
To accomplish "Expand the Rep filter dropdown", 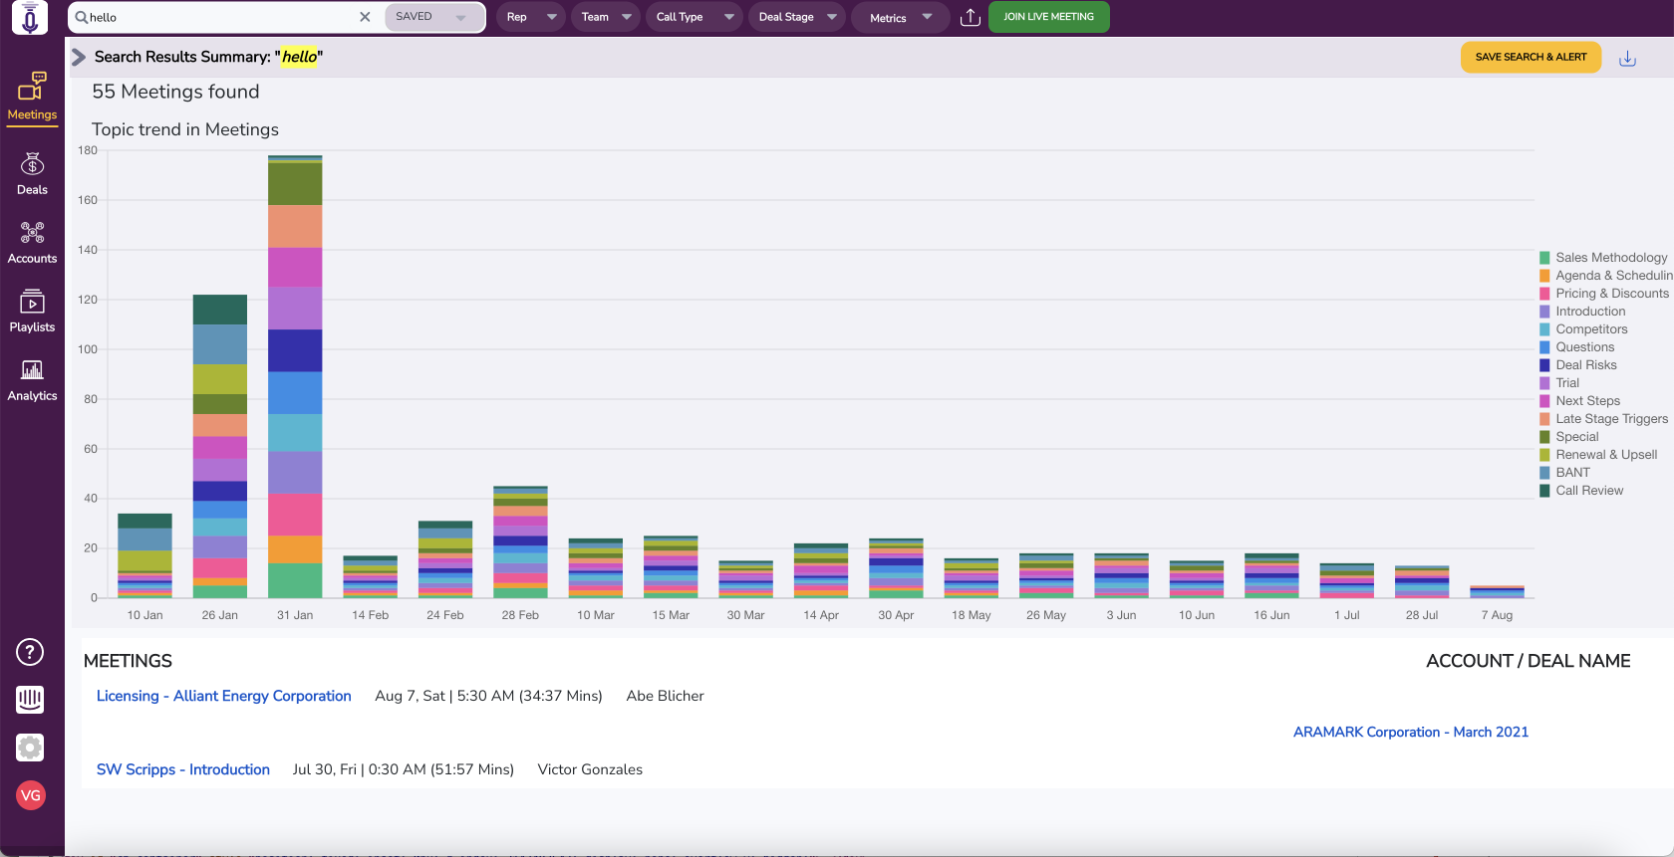I will [x=530, y=17].
